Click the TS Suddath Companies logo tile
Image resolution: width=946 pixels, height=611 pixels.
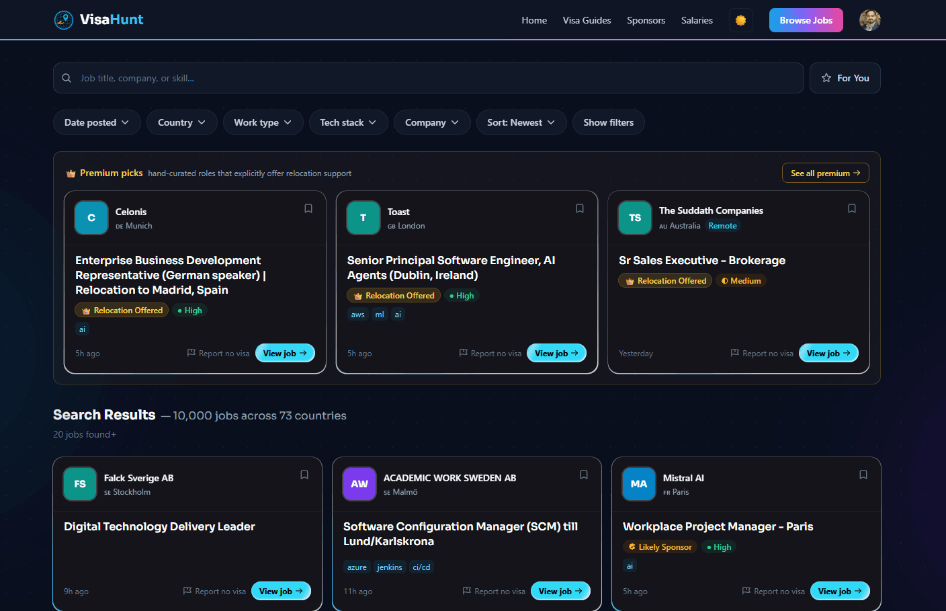[635, 218]
